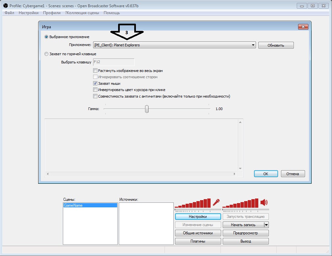Click the Гамма slider handle

pyautogui.click(x=147, y=109)
